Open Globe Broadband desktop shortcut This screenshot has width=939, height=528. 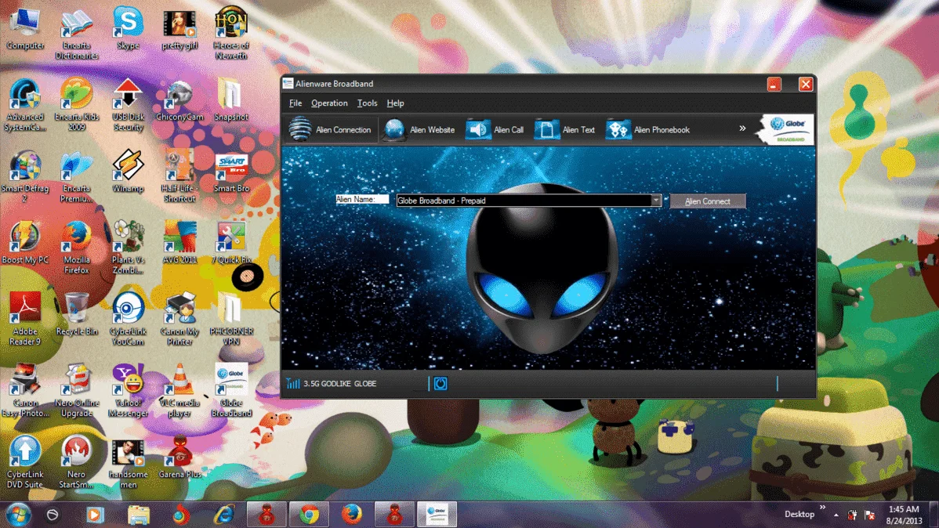tap(231, 391)
